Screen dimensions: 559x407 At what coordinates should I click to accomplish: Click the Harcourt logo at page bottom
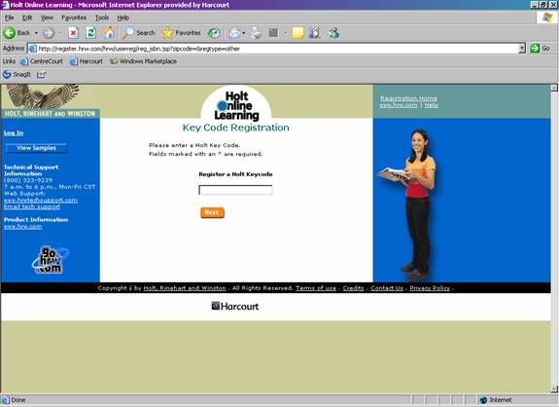pyautogui.click(x=235, y=307)
